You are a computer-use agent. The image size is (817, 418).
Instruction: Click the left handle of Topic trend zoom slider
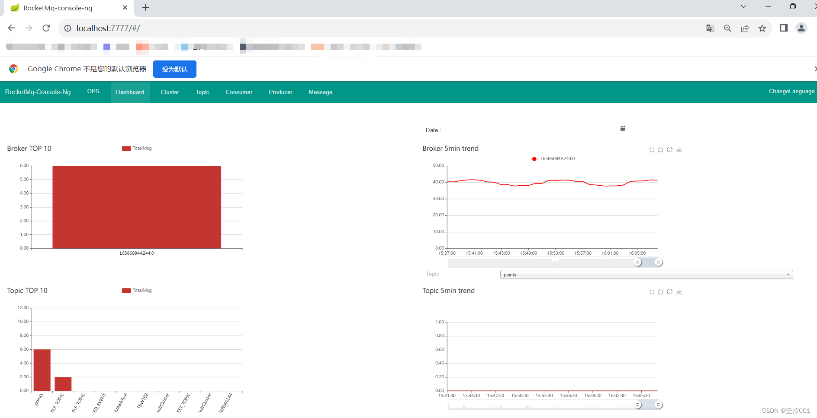click(637, 405)
